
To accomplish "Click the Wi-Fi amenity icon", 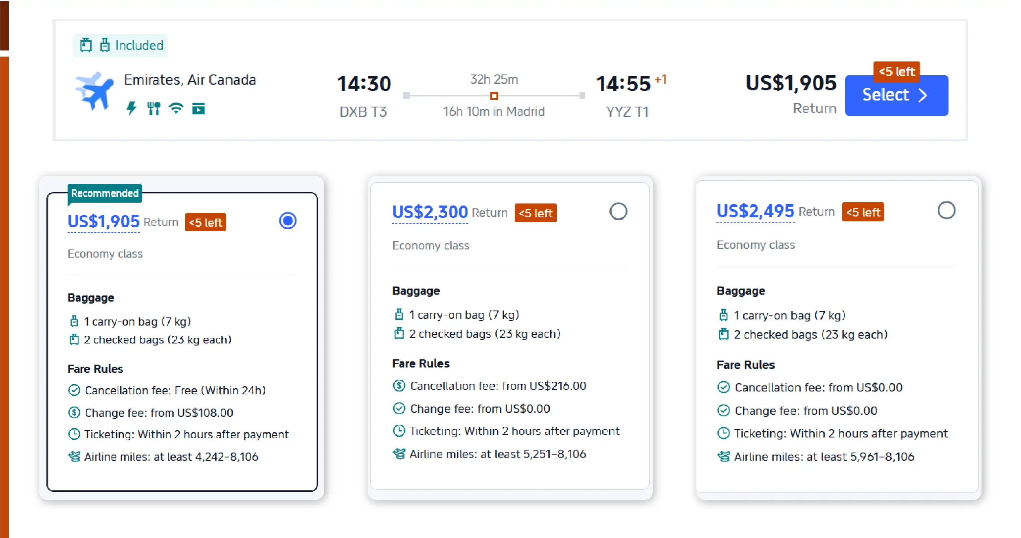I will [176, 108].
